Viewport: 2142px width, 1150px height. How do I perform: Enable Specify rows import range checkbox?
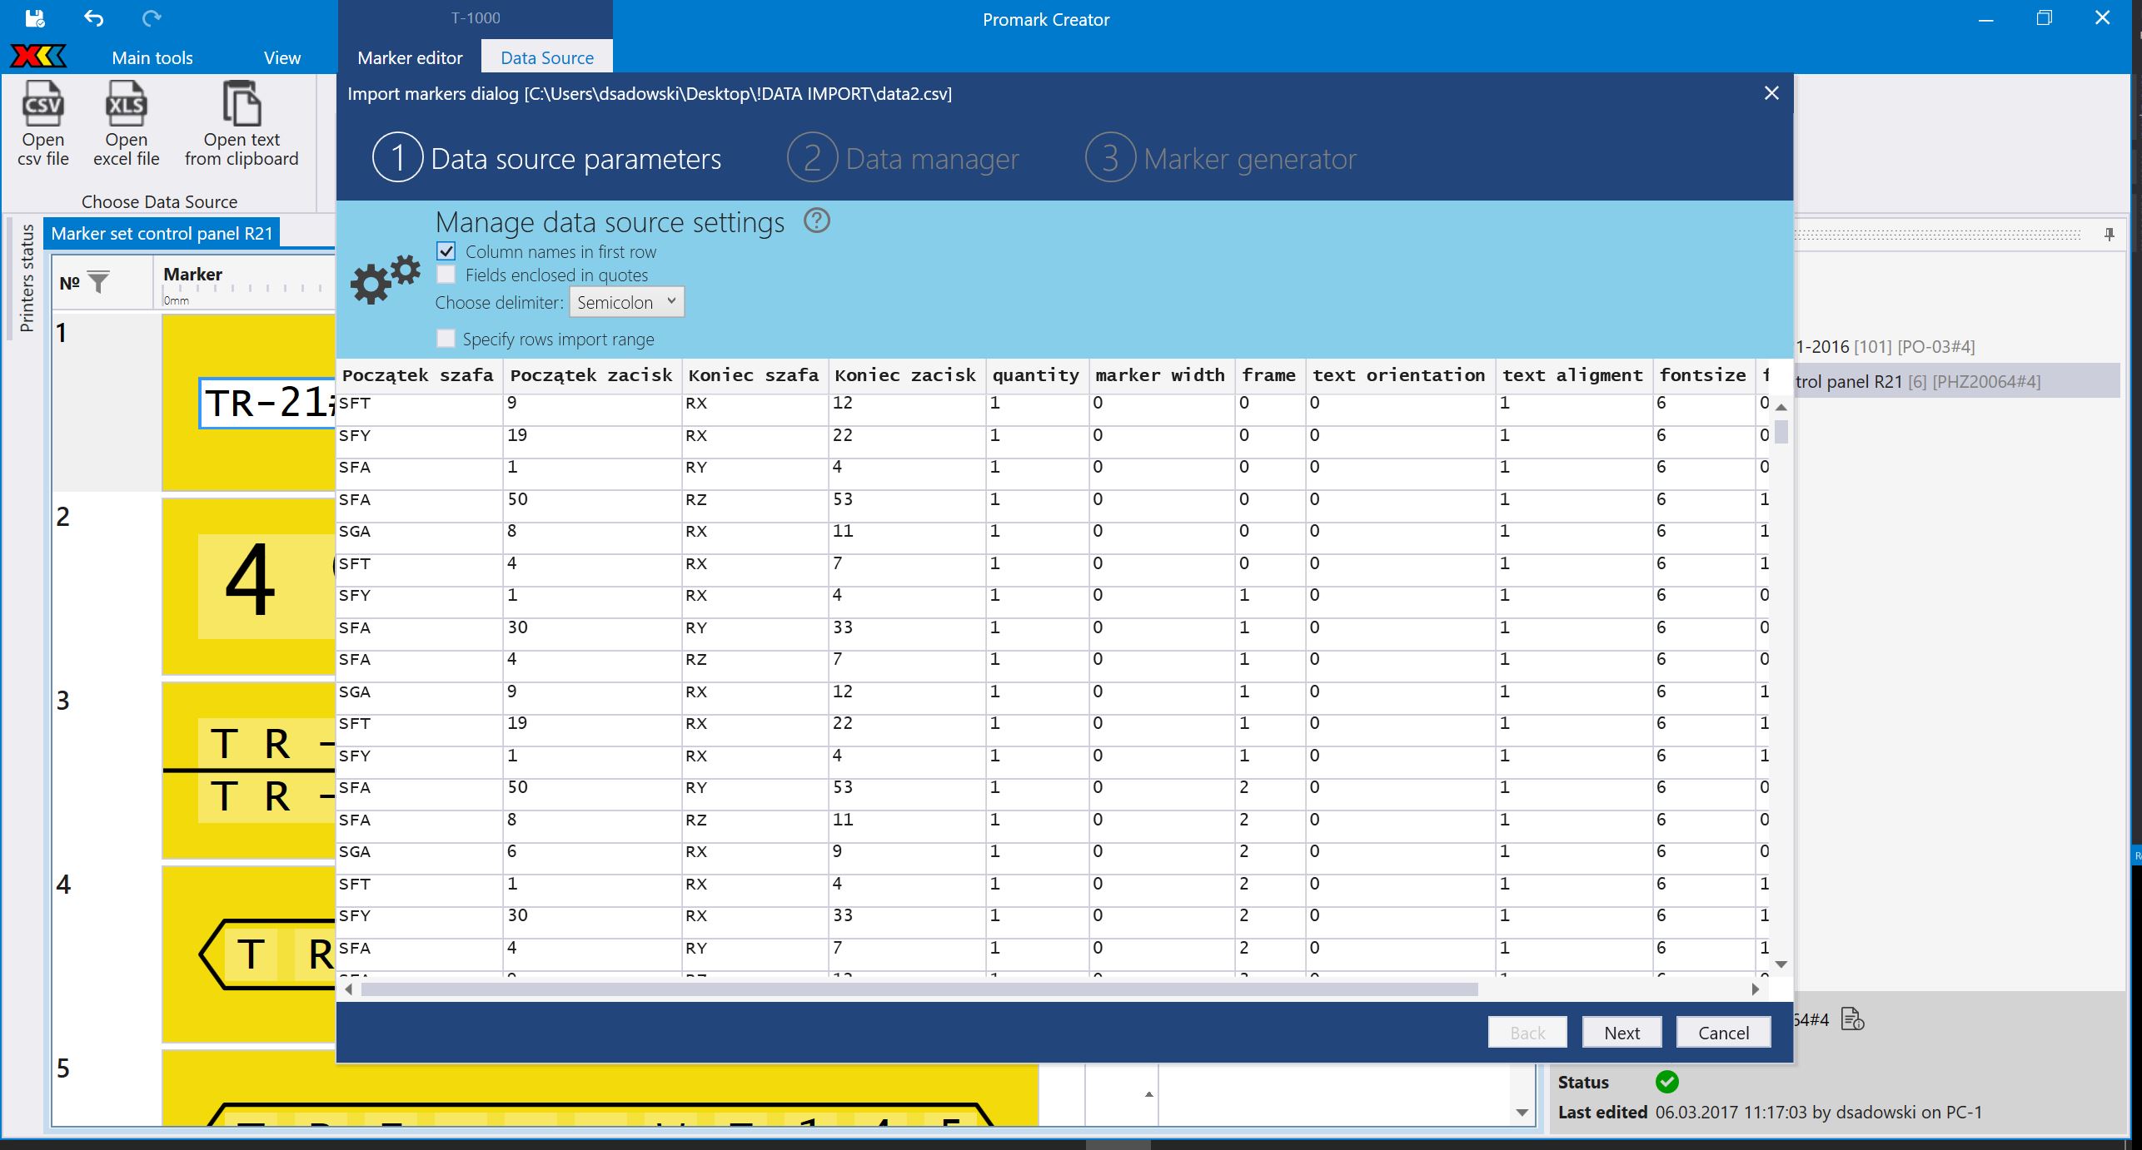pos(446,339)
